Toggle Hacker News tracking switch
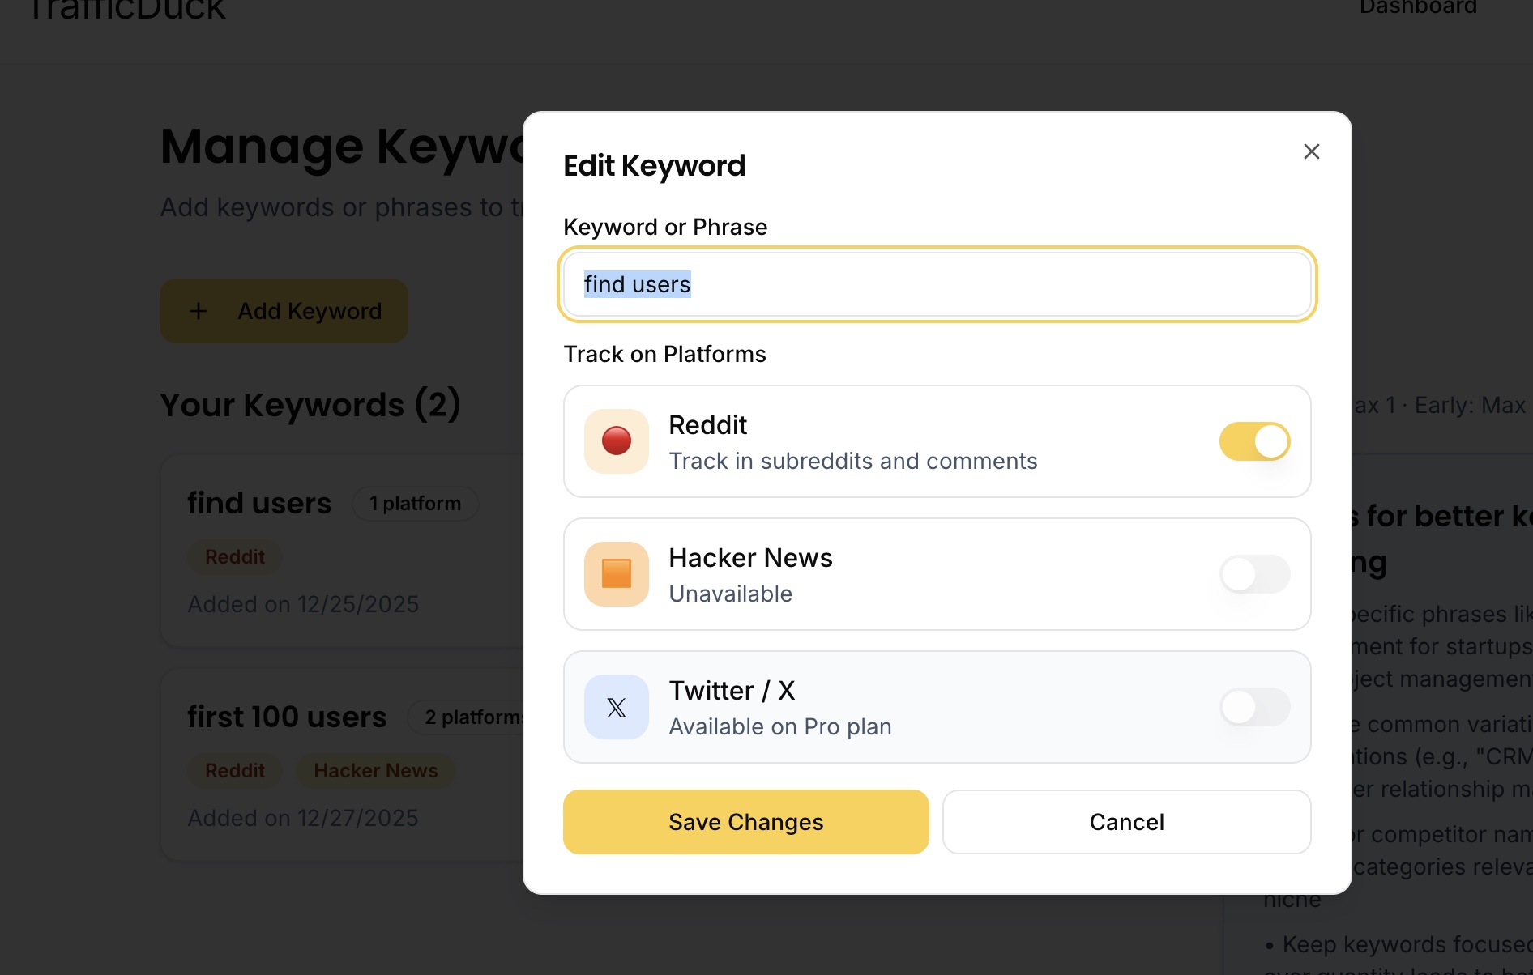The width and height of the screenshot is (1533, 975). tap(1254, 574)
